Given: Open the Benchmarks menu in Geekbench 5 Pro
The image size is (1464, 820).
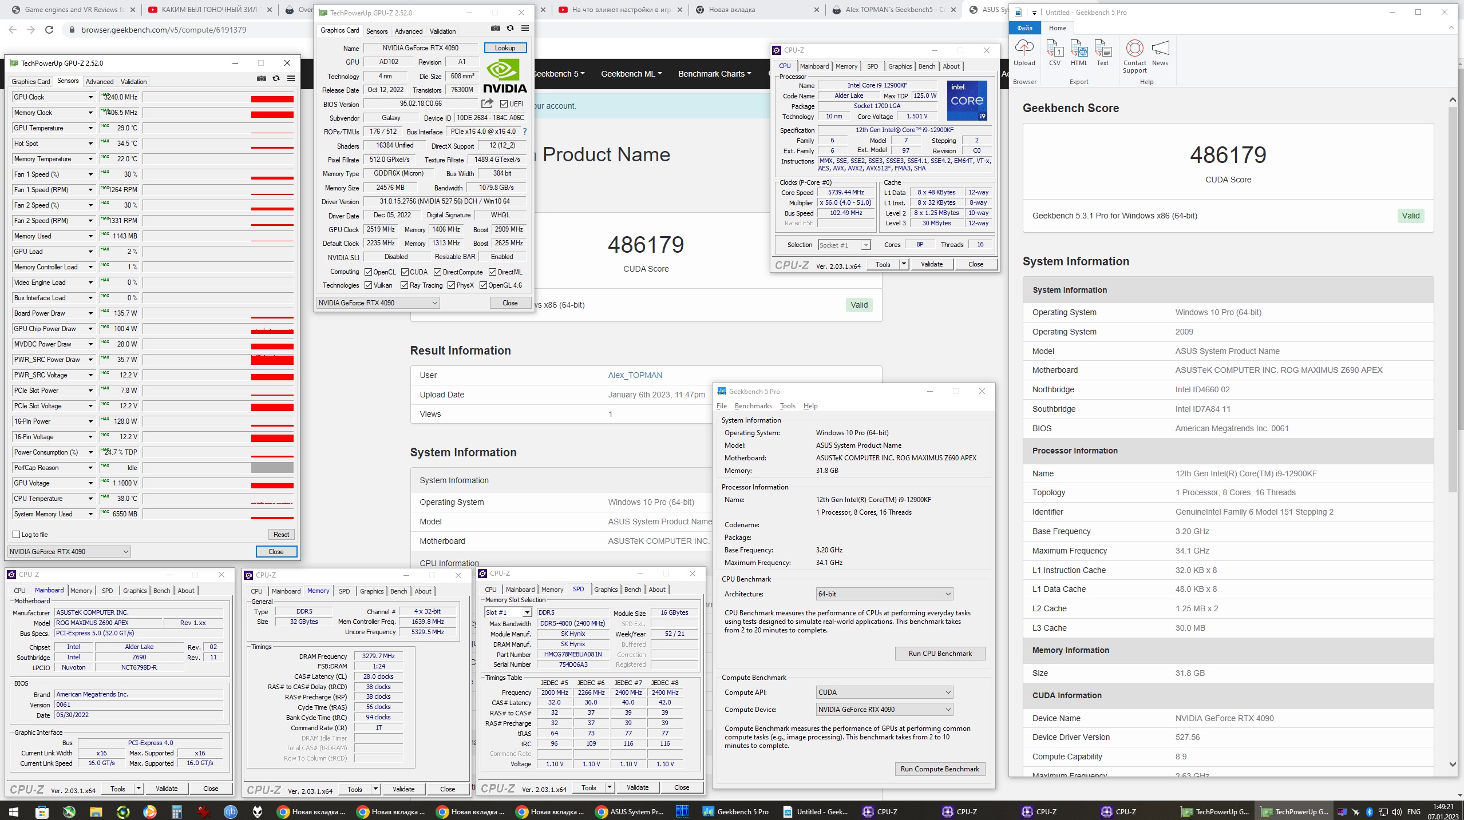Looking at the screenshot, I should point(753,406).
